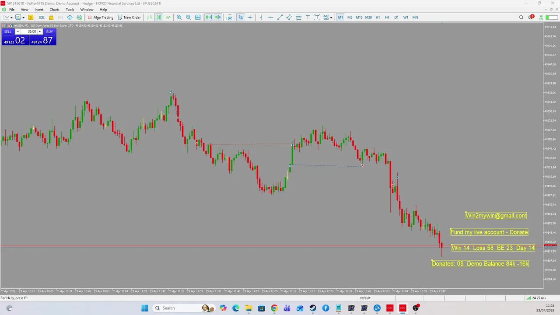Open the File menu

(x=12, y=10)
